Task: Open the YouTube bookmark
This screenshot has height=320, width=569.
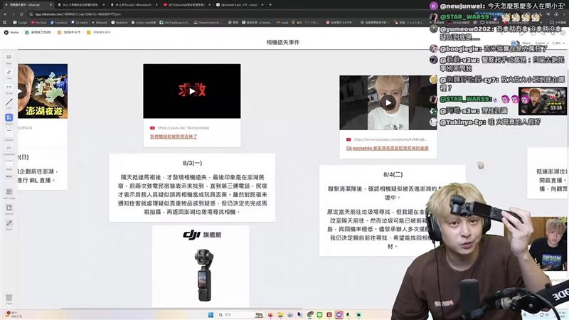Action: 39,23
